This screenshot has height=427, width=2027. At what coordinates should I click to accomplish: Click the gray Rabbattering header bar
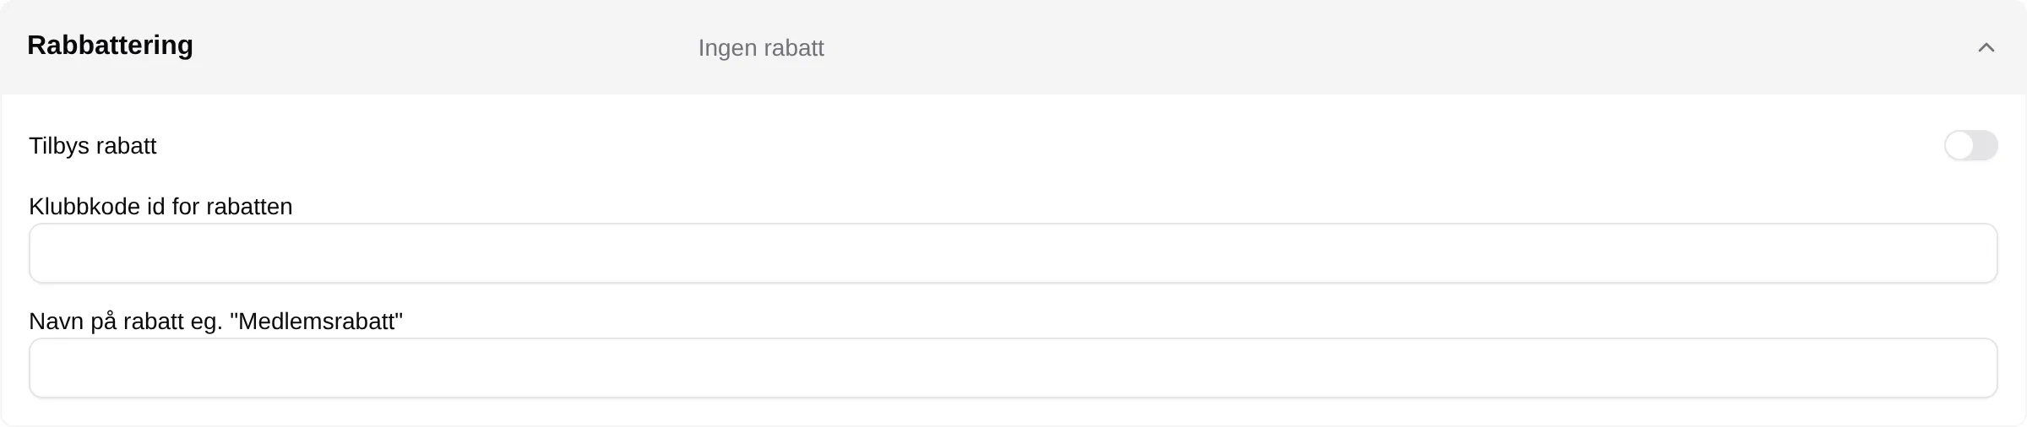coord(1013,47)
